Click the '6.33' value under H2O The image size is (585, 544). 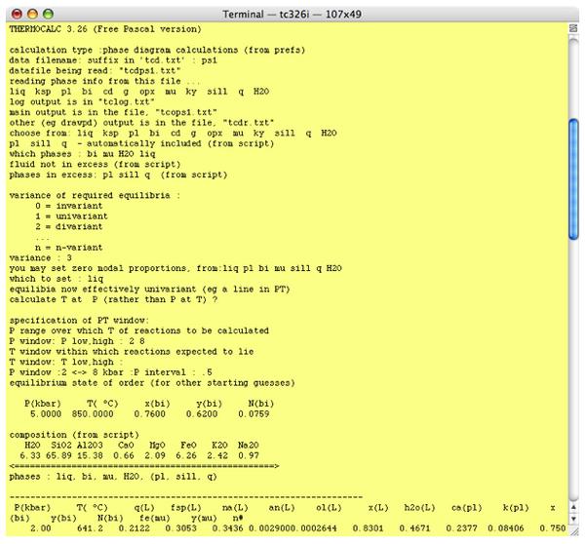pos(30,456)
